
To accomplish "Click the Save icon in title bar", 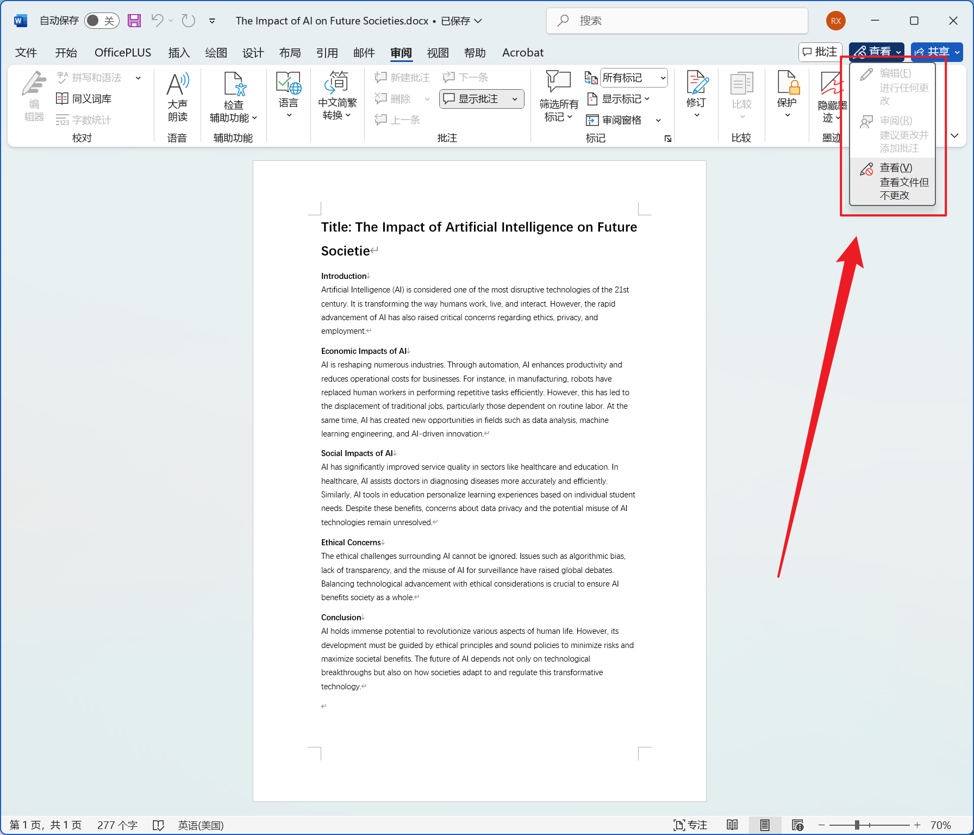I will (134, 21).
